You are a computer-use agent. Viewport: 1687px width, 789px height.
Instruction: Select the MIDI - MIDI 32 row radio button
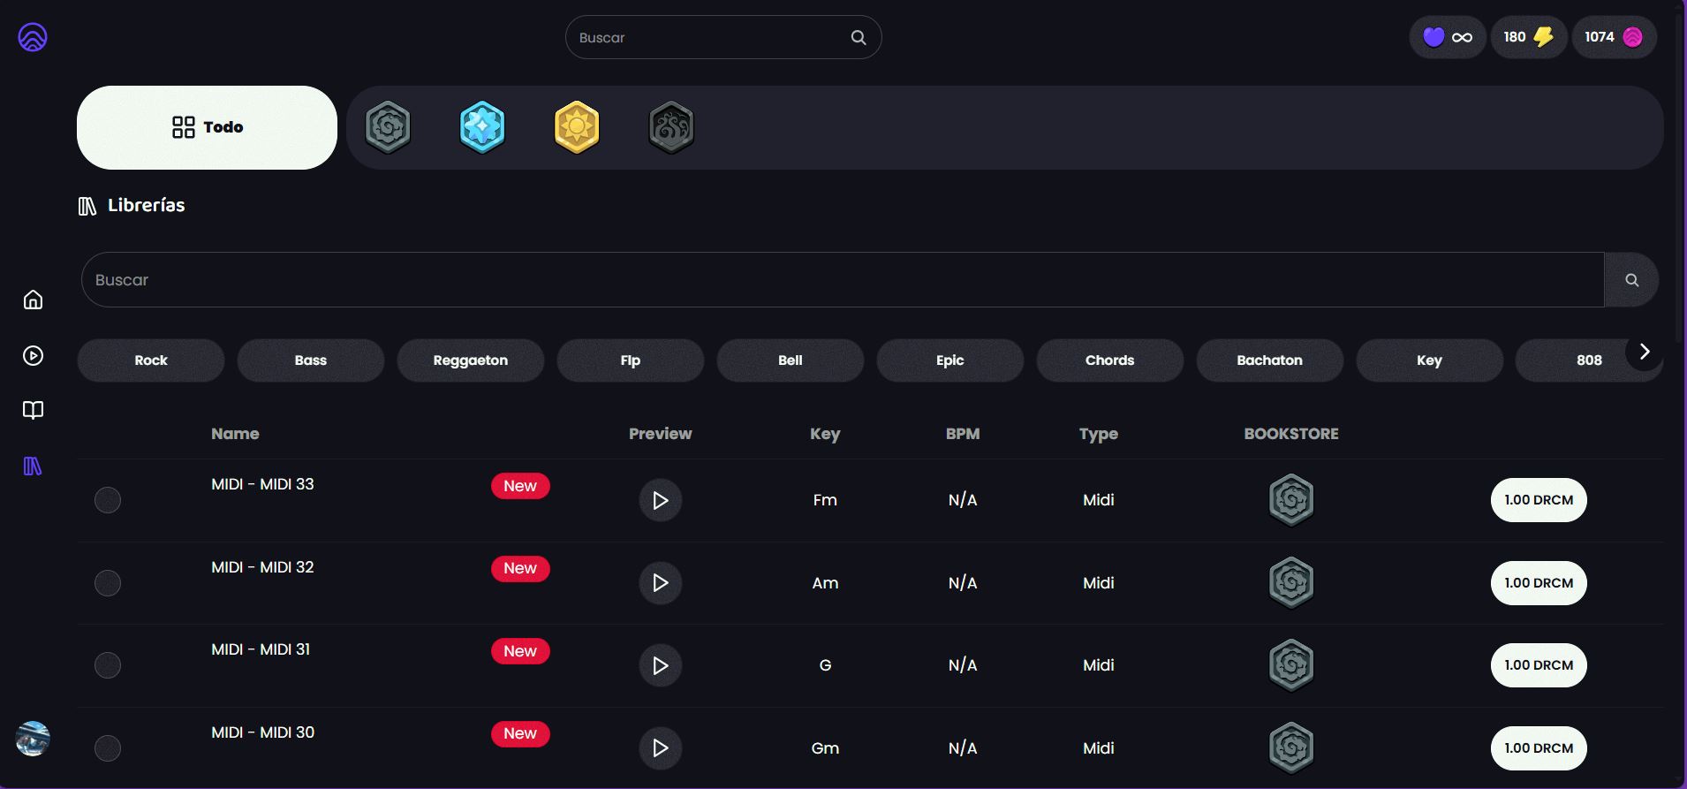point(108,583)
